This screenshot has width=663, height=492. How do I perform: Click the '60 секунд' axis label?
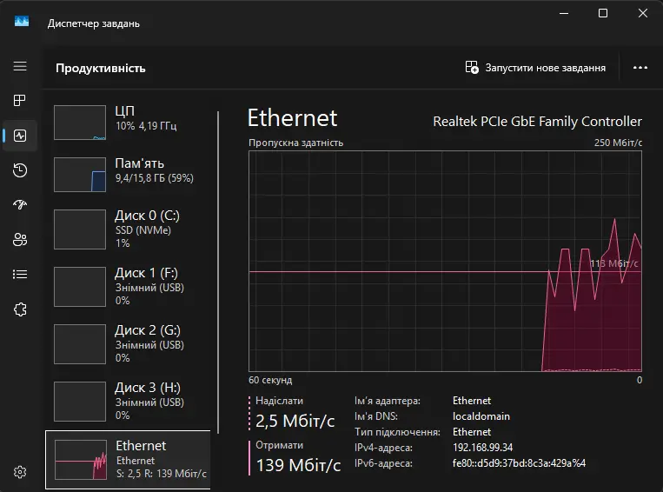(x=270, y=380)
